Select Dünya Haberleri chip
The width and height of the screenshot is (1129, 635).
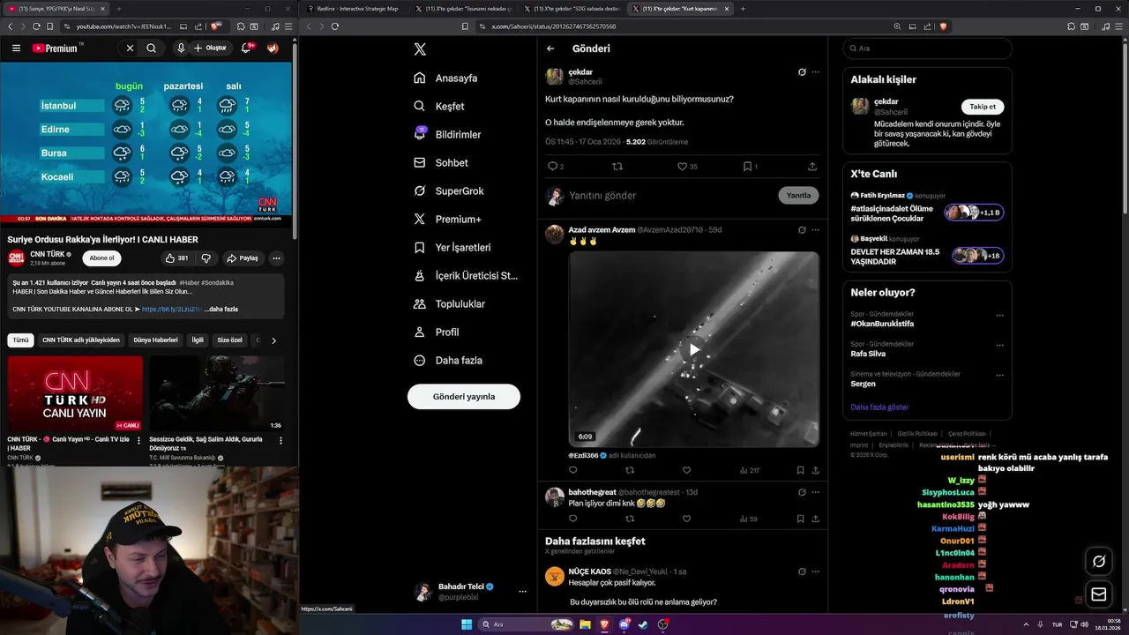[155, 340]
